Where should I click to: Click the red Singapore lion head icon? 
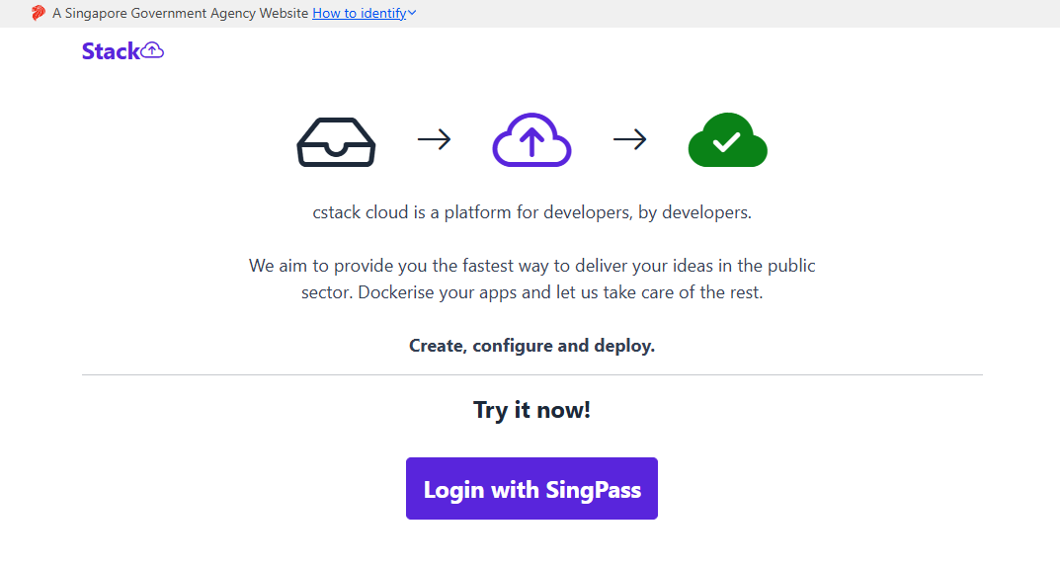coord(39,13)
